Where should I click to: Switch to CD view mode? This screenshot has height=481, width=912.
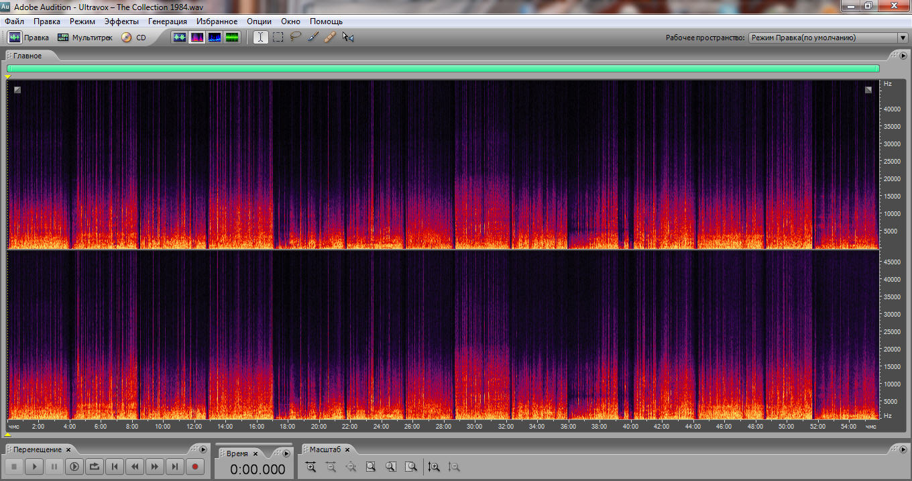[x=133, y=38]
